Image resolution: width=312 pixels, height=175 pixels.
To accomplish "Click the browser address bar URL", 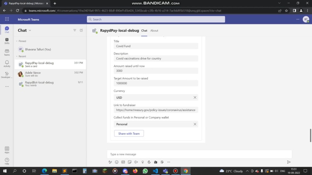I will click(125, 10).
